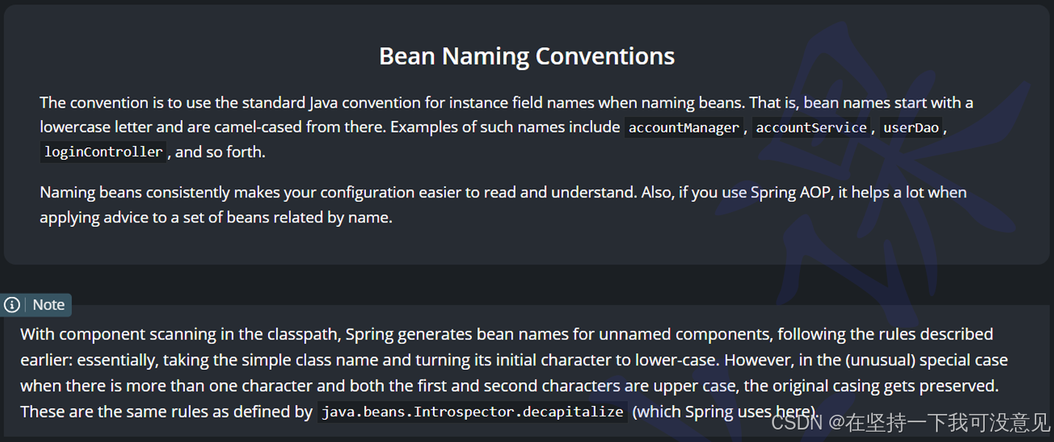The height and width of the screenshot is (442, 1054).
Task: Click the loginController code snippet
Action: 103,152
